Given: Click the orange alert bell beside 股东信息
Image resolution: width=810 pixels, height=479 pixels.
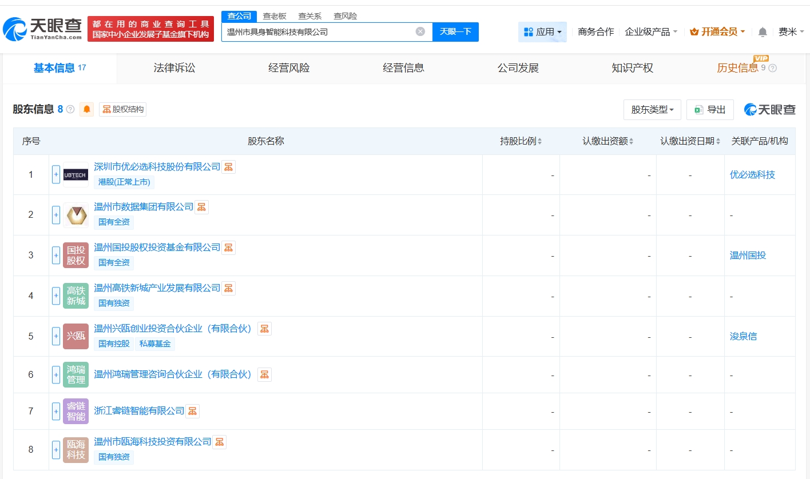Looking at the screenshot, I should click(x=87, y=109).
